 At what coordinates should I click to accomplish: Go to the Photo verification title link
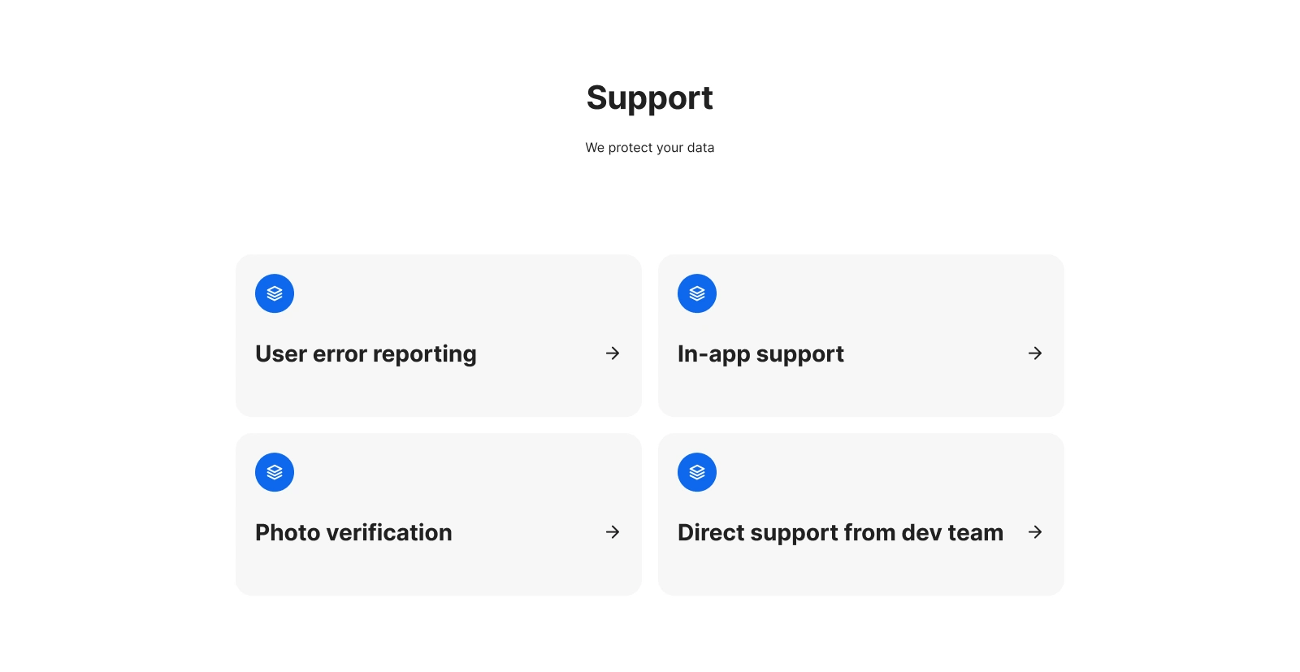click(353, 532)
